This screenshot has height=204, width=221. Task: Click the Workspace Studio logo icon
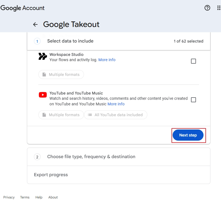coord(43,57)
